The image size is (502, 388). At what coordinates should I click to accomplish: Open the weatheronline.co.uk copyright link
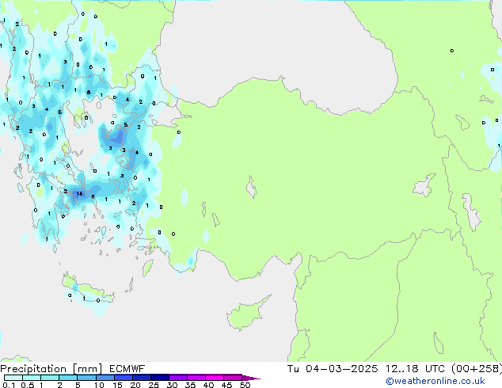click(x=435, y=381)
